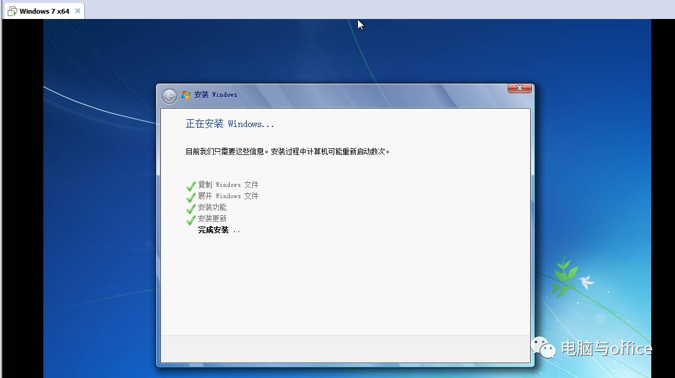Image resolution: width=675 pixels, height=378 pixels.
Task: Click the restart notice message text
Action: pos(288,151)
